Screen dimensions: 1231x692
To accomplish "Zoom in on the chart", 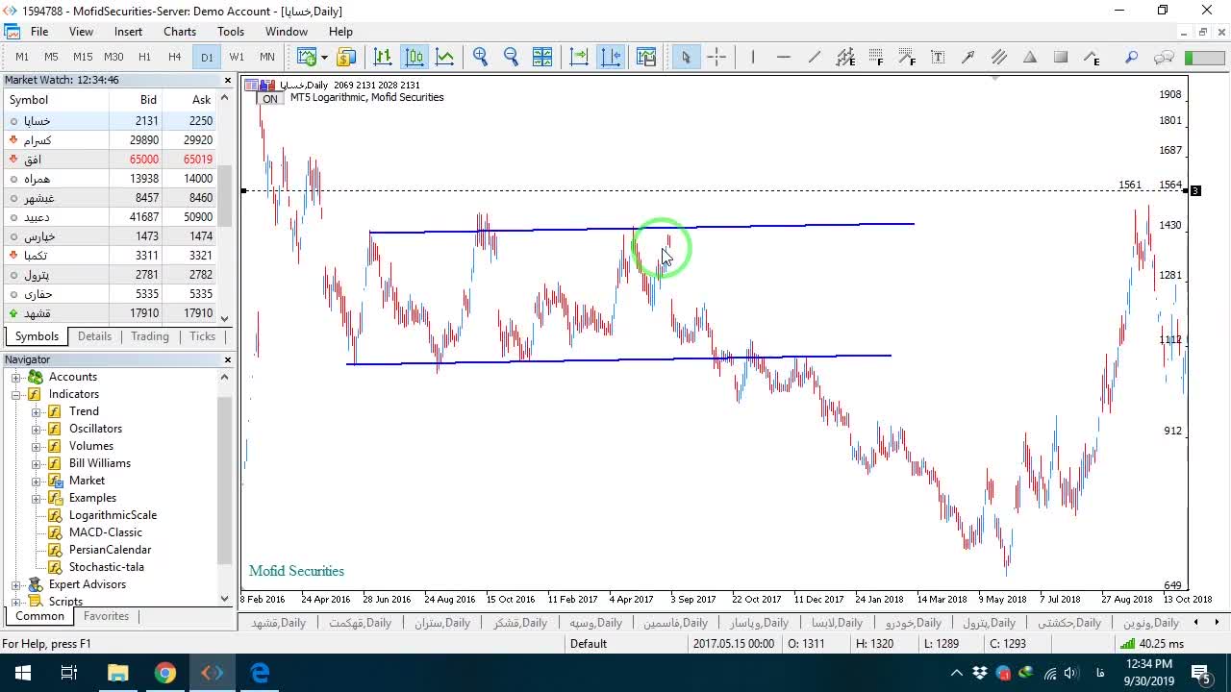I will coord(481,57).
